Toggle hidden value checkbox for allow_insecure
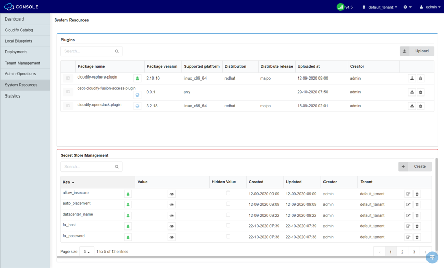This screenshot has width=444, height=268. (228, 194)
